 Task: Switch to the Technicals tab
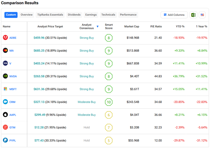click(108, 15)
